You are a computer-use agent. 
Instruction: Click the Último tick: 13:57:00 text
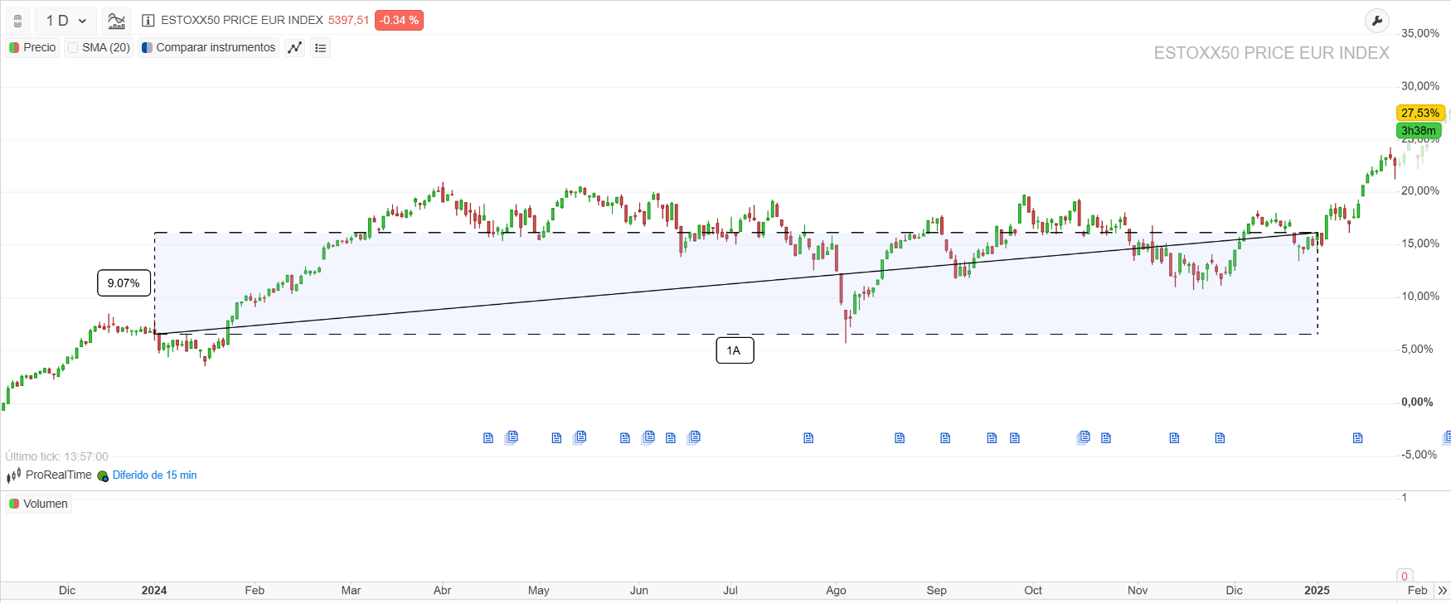point(56,456)
